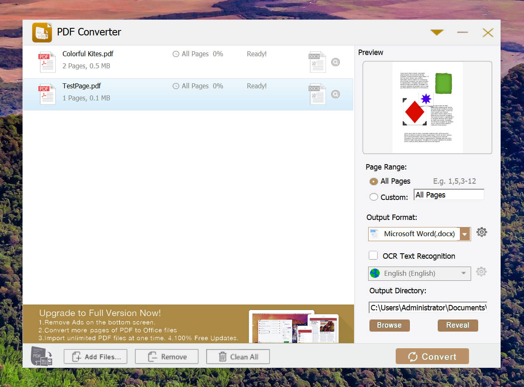Screen dimensions: 524x387
Task: Click the PDF-to-Word icon in bottom bar
Action: point(42,357)
